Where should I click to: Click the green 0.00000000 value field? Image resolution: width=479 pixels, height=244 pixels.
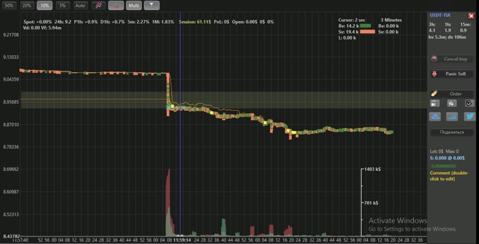tap(444, 166)
